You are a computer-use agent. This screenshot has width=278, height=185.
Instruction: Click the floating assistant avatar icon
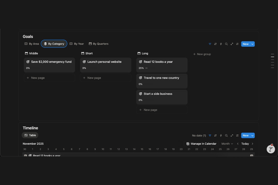271,149
